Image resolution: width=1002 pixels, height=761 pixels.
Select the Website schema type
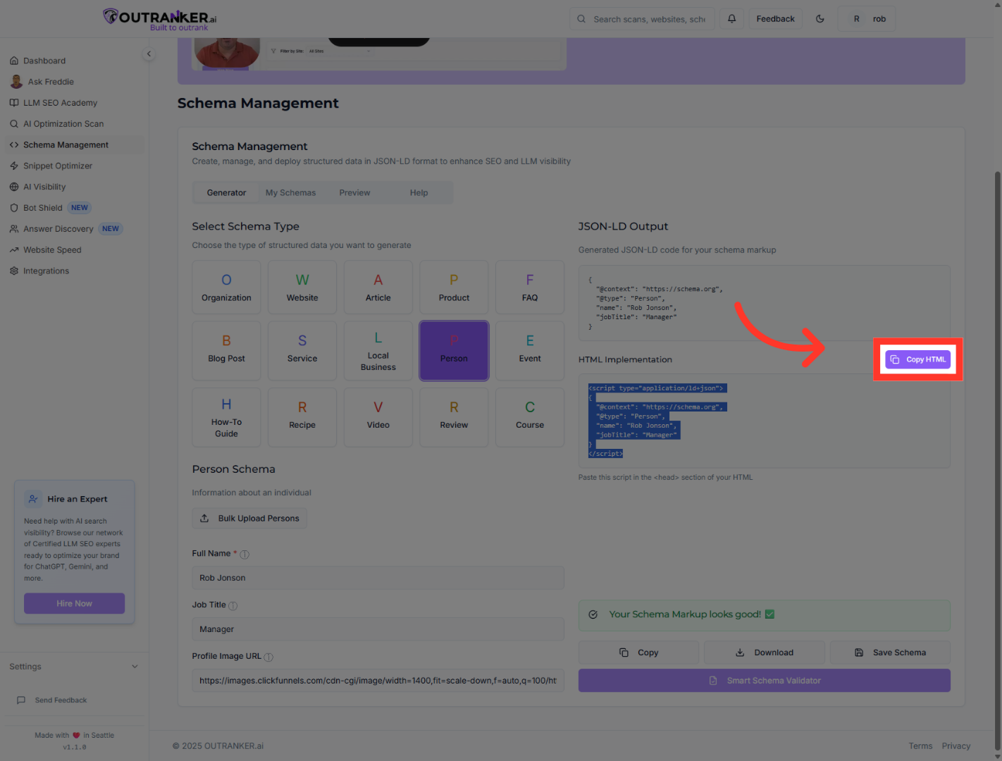[302, 287]
